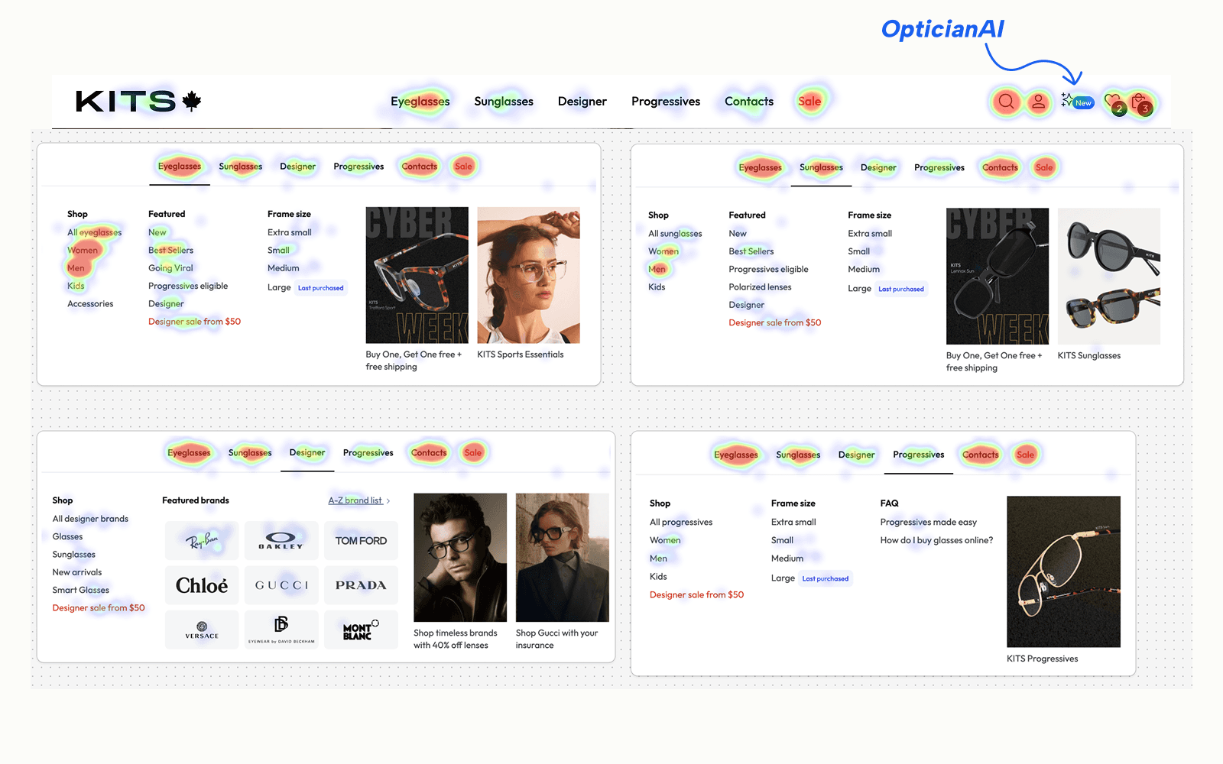Select underlined Progressives tab above All progressives
Image resolution: width=1223 pixels, height=764 pixels.
919,455
